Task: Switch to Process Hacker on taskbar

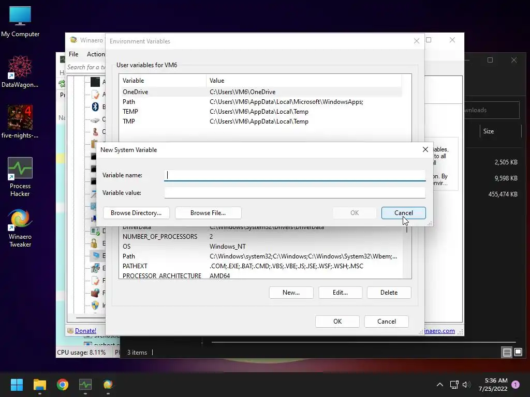Action: (x=85, y=385)
